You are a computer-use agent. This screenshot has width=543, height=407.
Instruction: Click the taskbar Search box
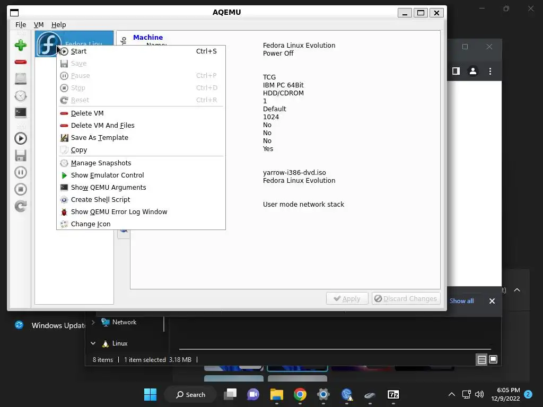[x=190, y=394]
